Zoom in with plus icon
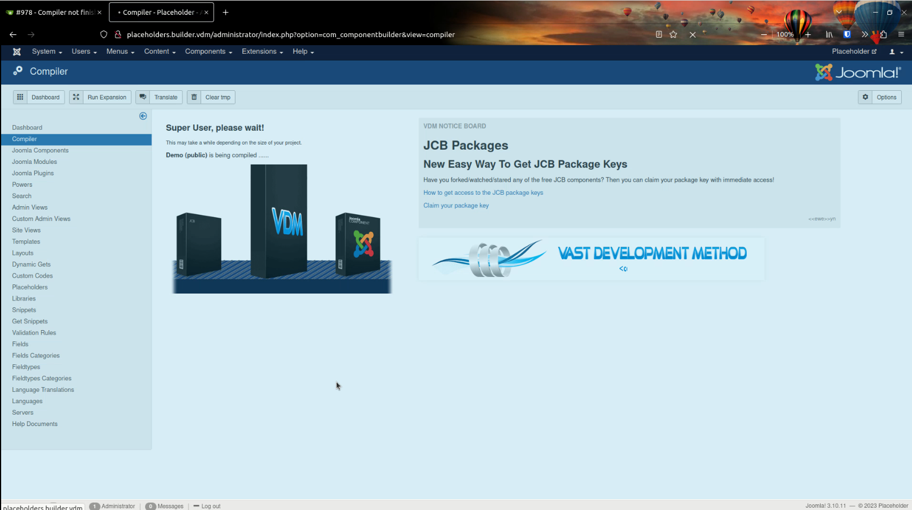912x510 pixels. [x=808, y=34]
